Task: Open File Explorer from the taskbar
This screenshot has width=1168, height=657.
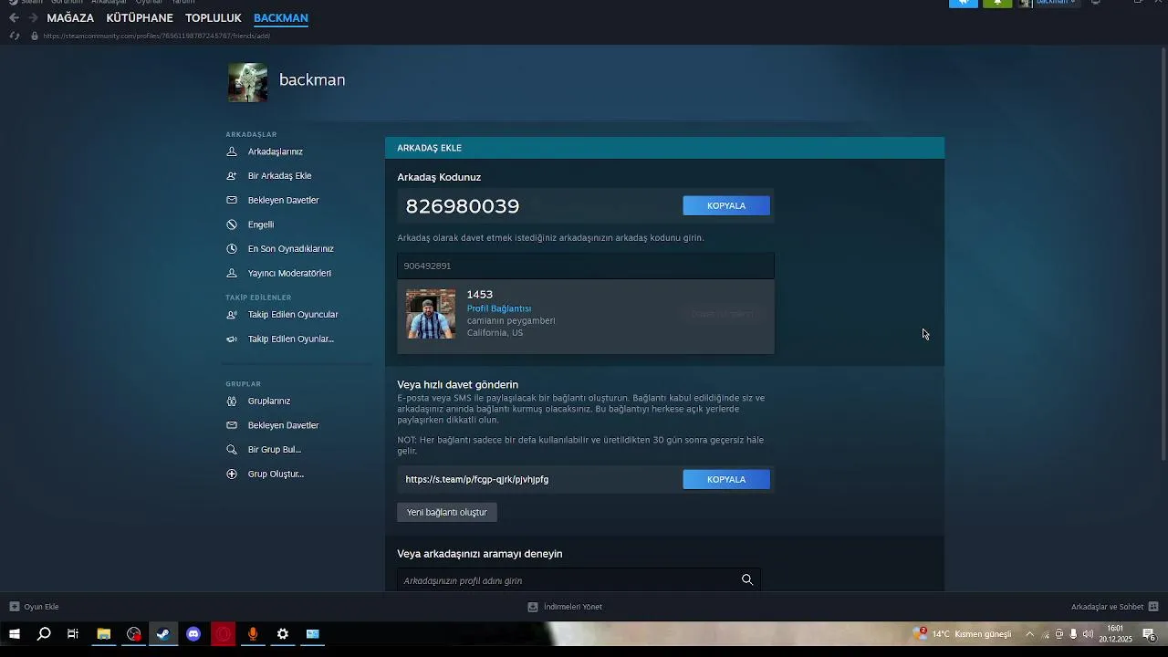Action: (x=103, y=634)
